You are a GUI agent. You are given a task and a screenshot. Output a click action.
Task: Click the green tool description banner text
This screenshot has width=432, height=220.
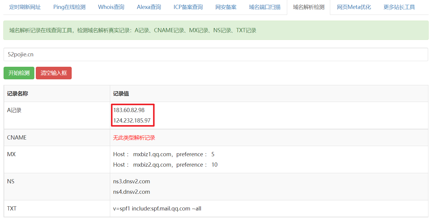coord(133,30)
